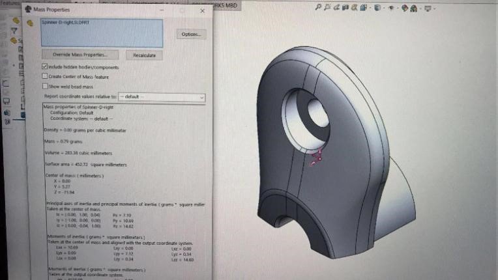Click the Px = 7.10 value
This screenshot has height=280, width=498.
click(122, 215)
